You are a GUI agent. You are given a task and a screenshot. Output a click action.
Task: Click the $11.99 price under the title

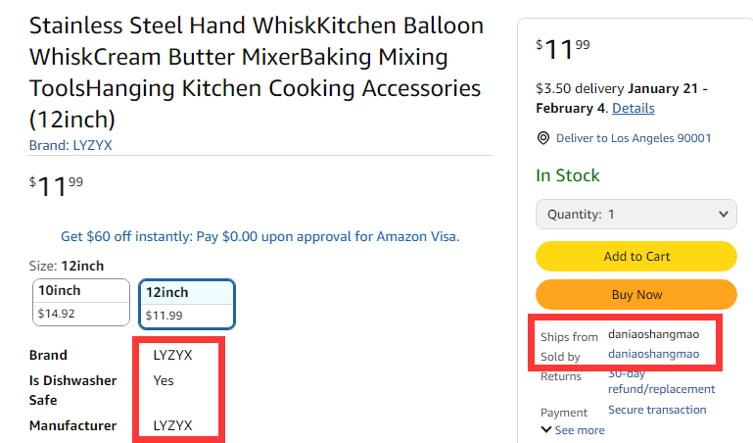point(56,184)
